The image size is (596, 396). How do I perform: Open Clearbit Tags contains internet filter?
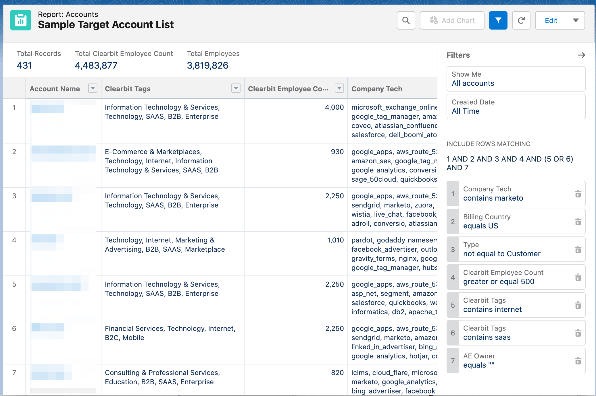516,305
